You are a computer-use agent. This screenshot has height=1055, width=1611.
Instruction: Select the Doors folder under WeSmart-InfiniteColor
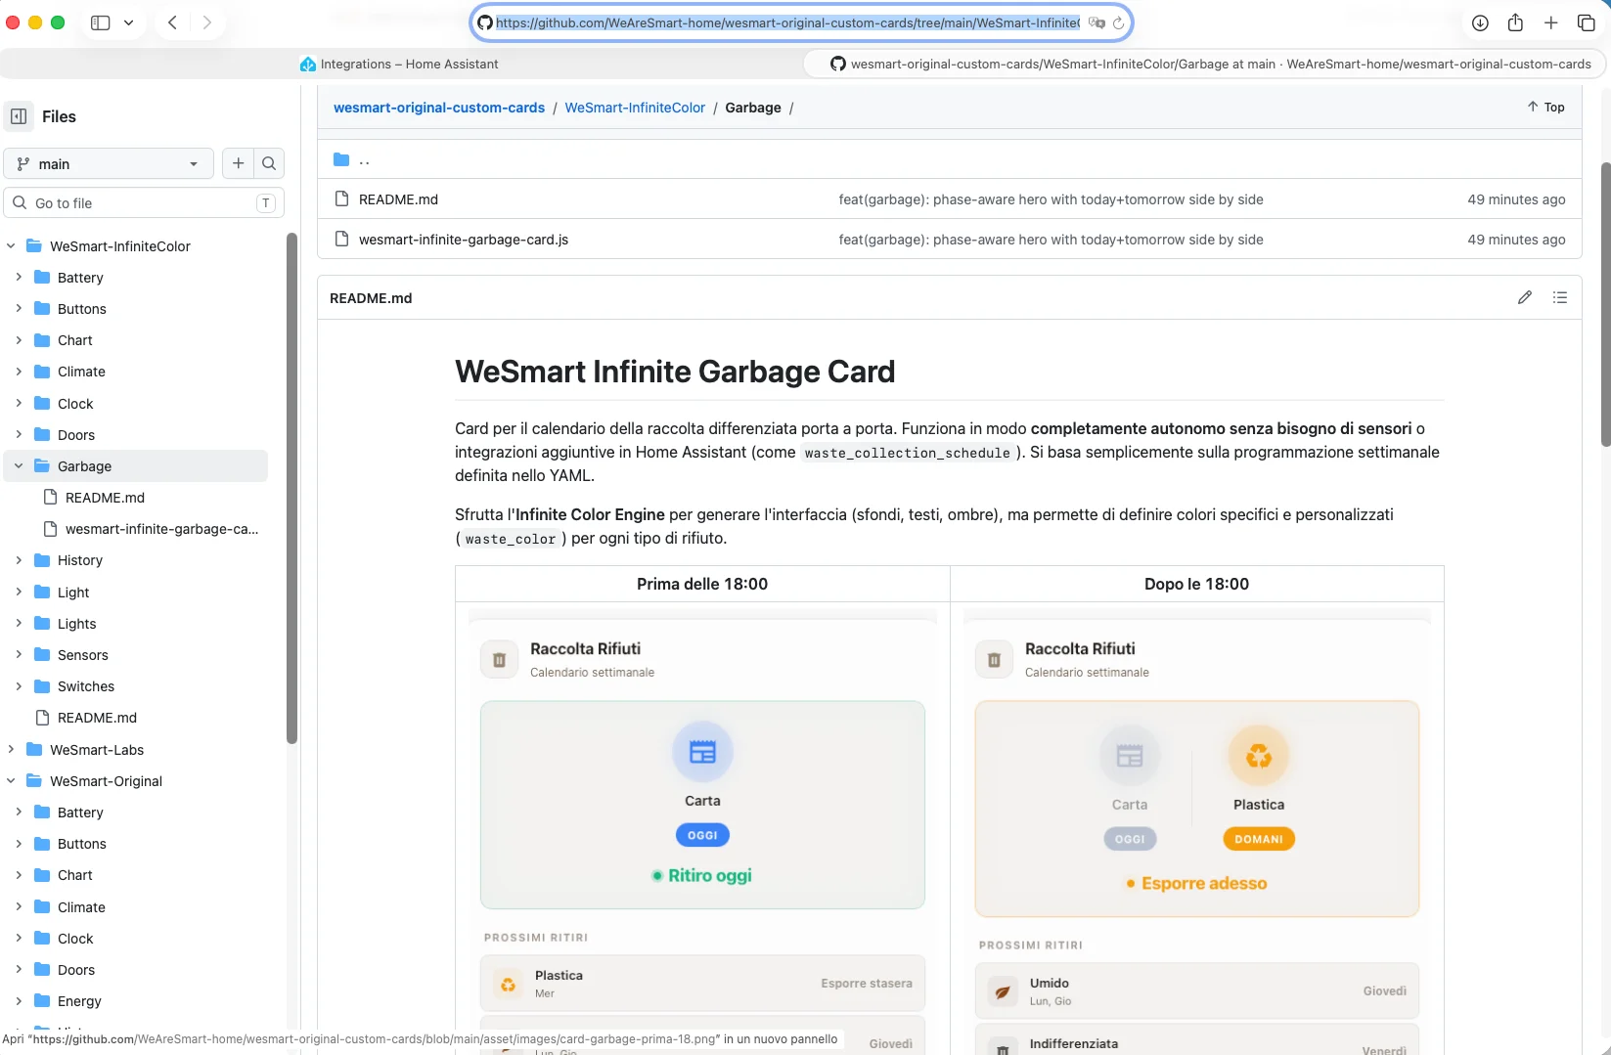click(76, 435)
